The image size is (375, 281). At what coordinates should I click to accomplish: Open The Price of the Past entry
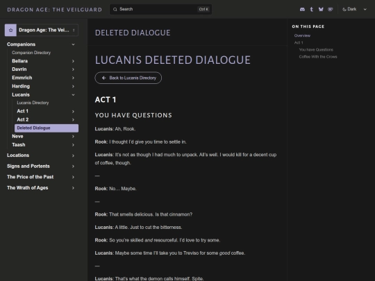tap(30, 177)
